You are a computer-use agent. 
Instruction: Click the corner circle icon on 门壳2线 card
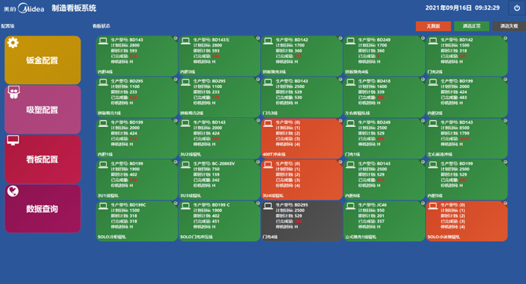505,38
